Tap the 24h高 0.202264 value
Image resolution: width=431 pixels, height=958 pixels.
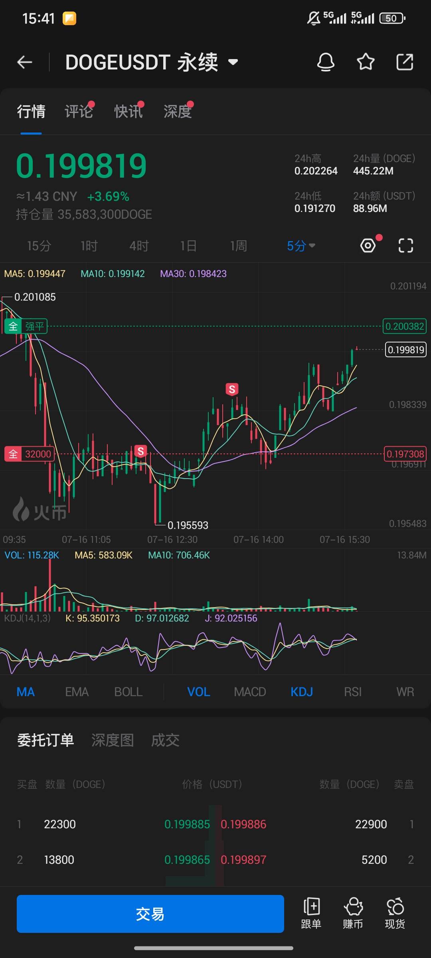(x=316, y=171)
